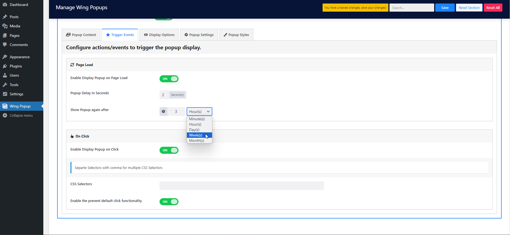510x235 pixels.
Task: Switch to the Display Options tab
Action: tap(159, 35)
